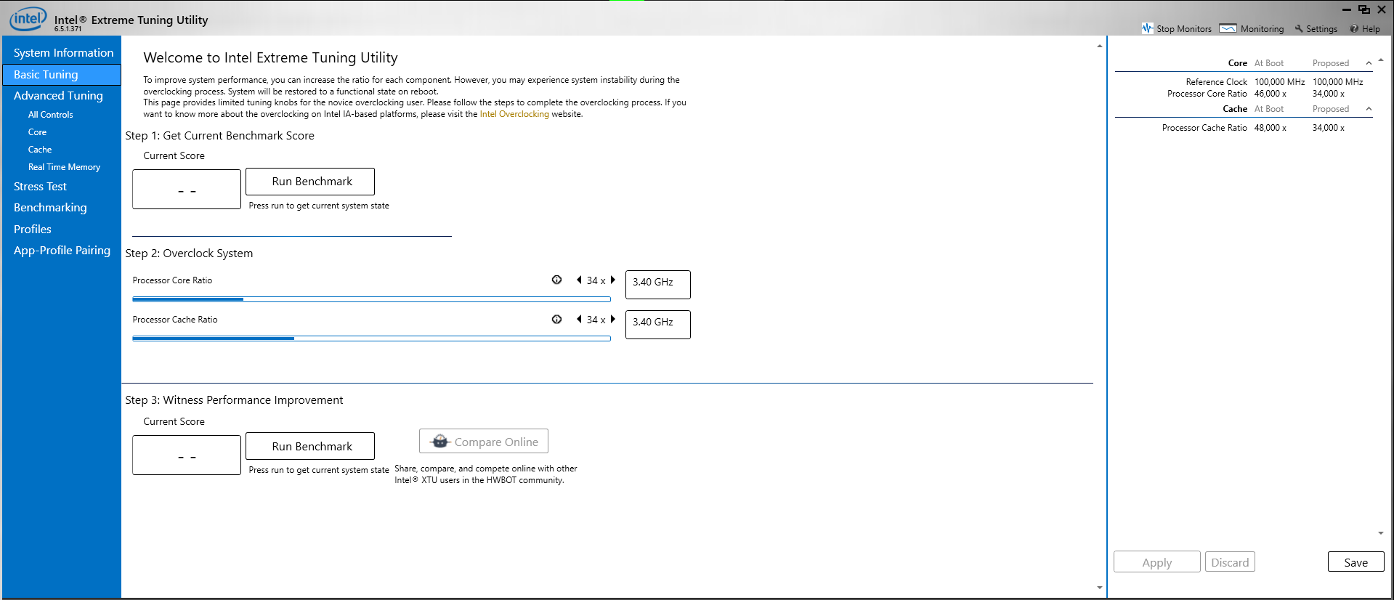Click the version number 6.5.1.371
Screen dimensions: 1394x600
(68, 29)
